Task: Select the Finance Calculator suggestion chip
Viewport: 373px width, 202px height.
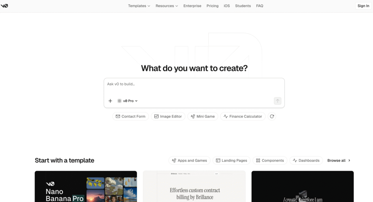Action: (243, 116)
